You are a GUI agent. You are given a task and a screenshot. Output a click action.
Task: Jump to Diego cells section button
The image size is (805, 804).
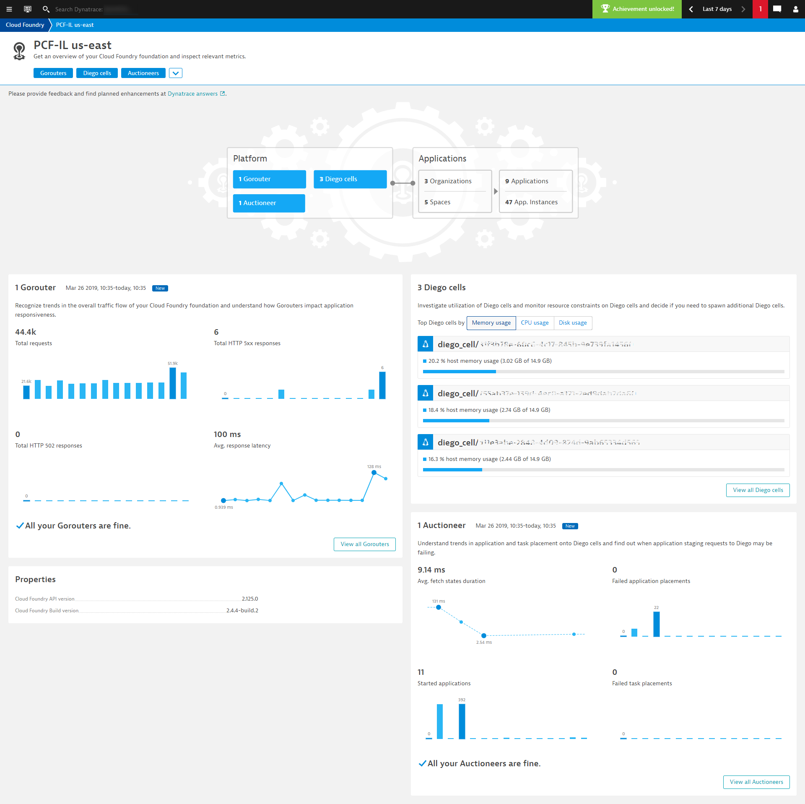97,73
